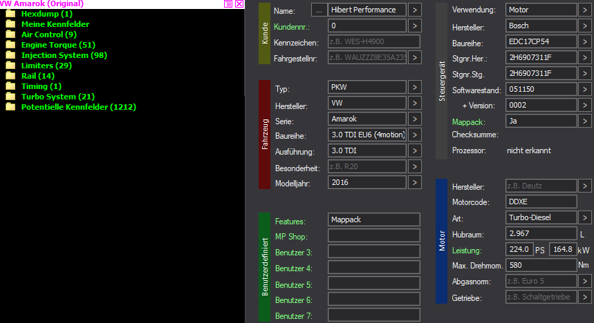Open the arrow menu beside Serie Amarok
Viewport: 594px width, 323px height.
point(415,119)
